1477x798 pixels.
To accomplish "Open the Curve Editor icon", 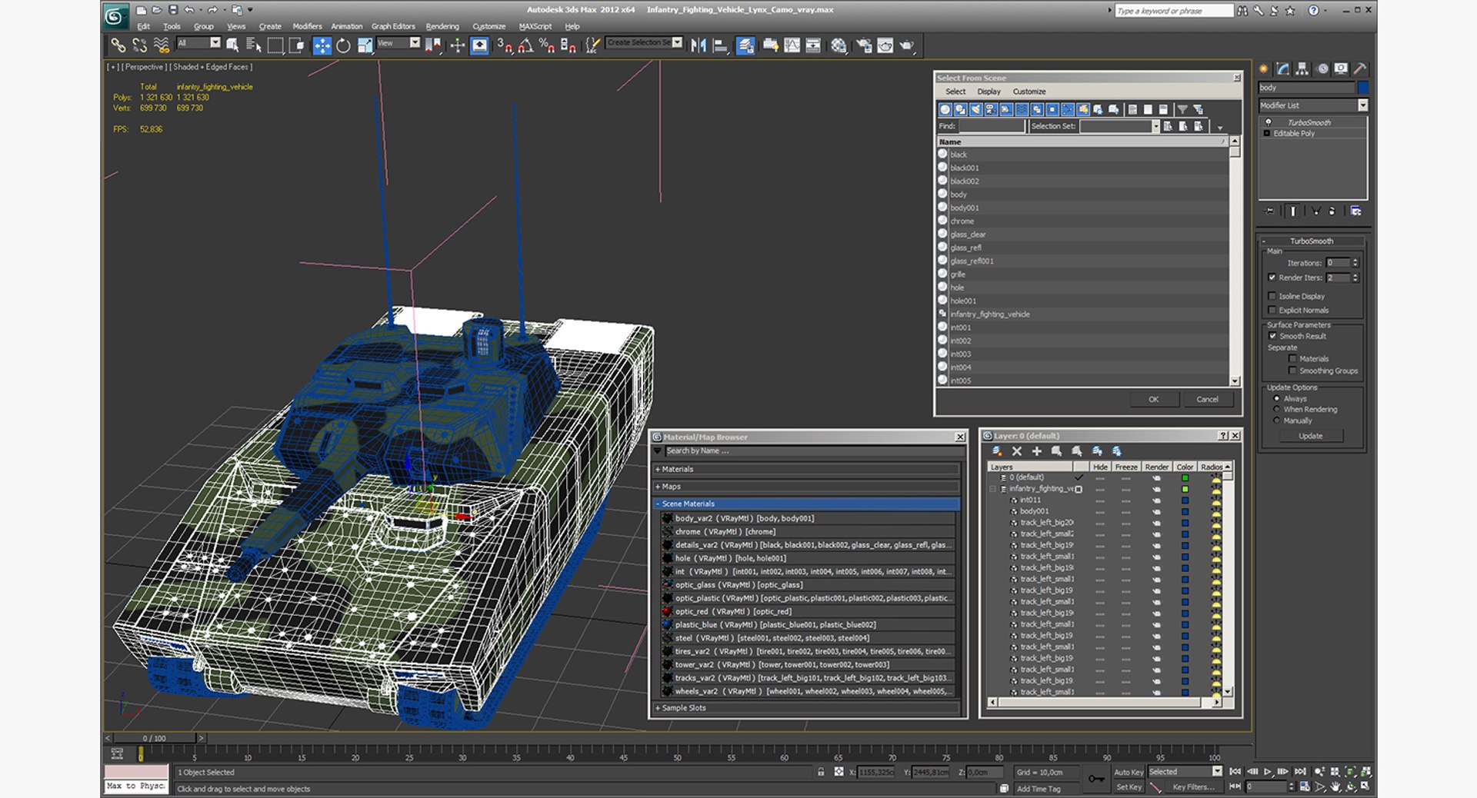I will [792, 45].
